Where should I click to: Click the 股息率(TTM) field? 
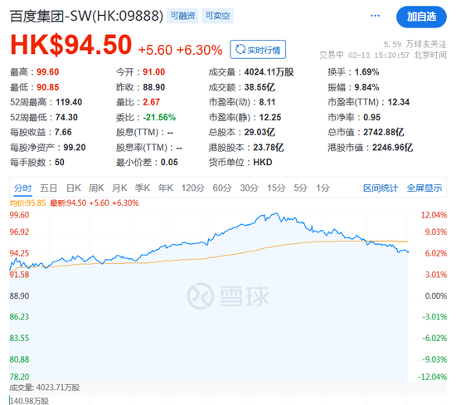pyautogui.click(x=149, y=148)
